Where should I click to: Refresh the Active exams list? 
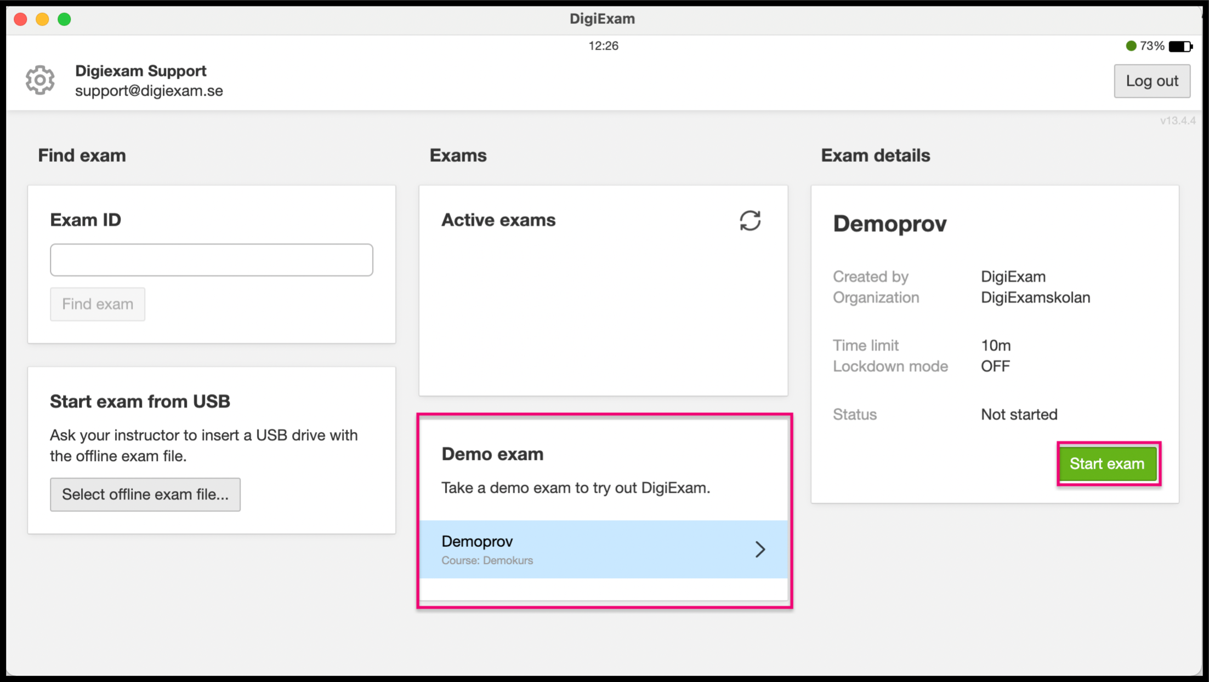[750, 221]
